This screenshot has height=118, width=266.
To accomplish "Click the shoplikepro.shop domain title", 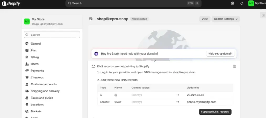I will click(x=112, y=19).
